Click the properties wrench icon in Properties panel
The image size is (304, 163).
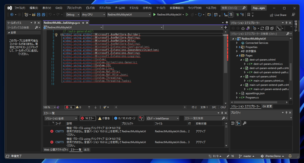pyautogui.click(x=245, y=123)
